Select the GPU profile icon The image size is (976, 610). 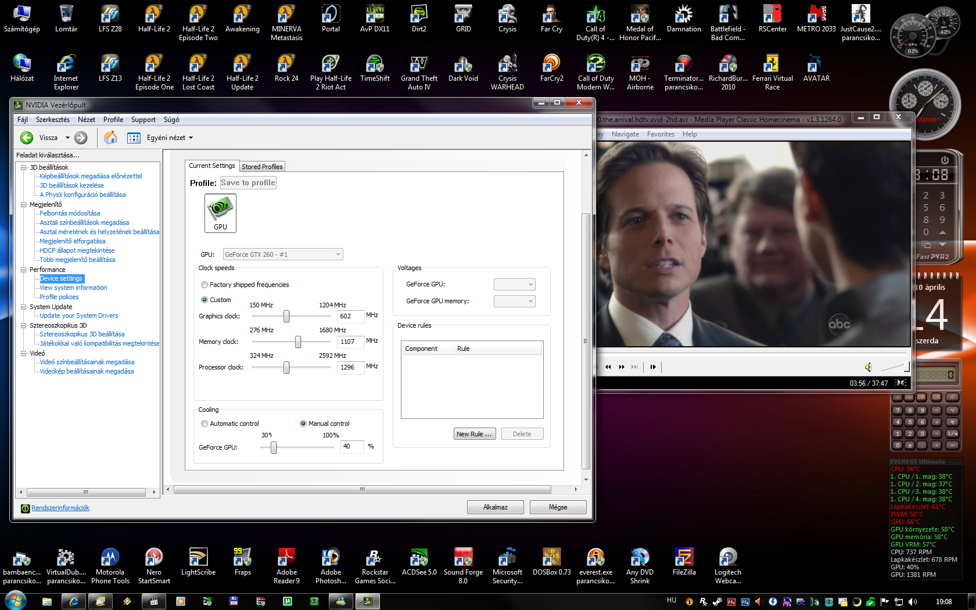click(x=220, y=213)
